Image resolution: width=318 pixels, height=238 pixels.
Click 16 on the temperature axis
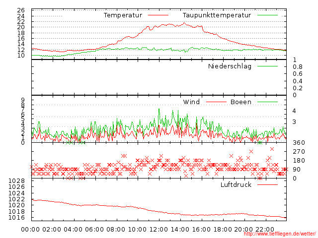tap(21, 39)
